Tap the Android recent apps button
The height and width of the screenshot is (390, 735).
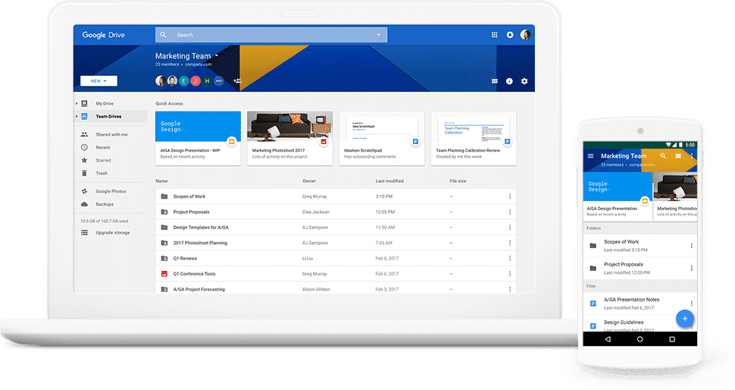click(x=671, y=339)
